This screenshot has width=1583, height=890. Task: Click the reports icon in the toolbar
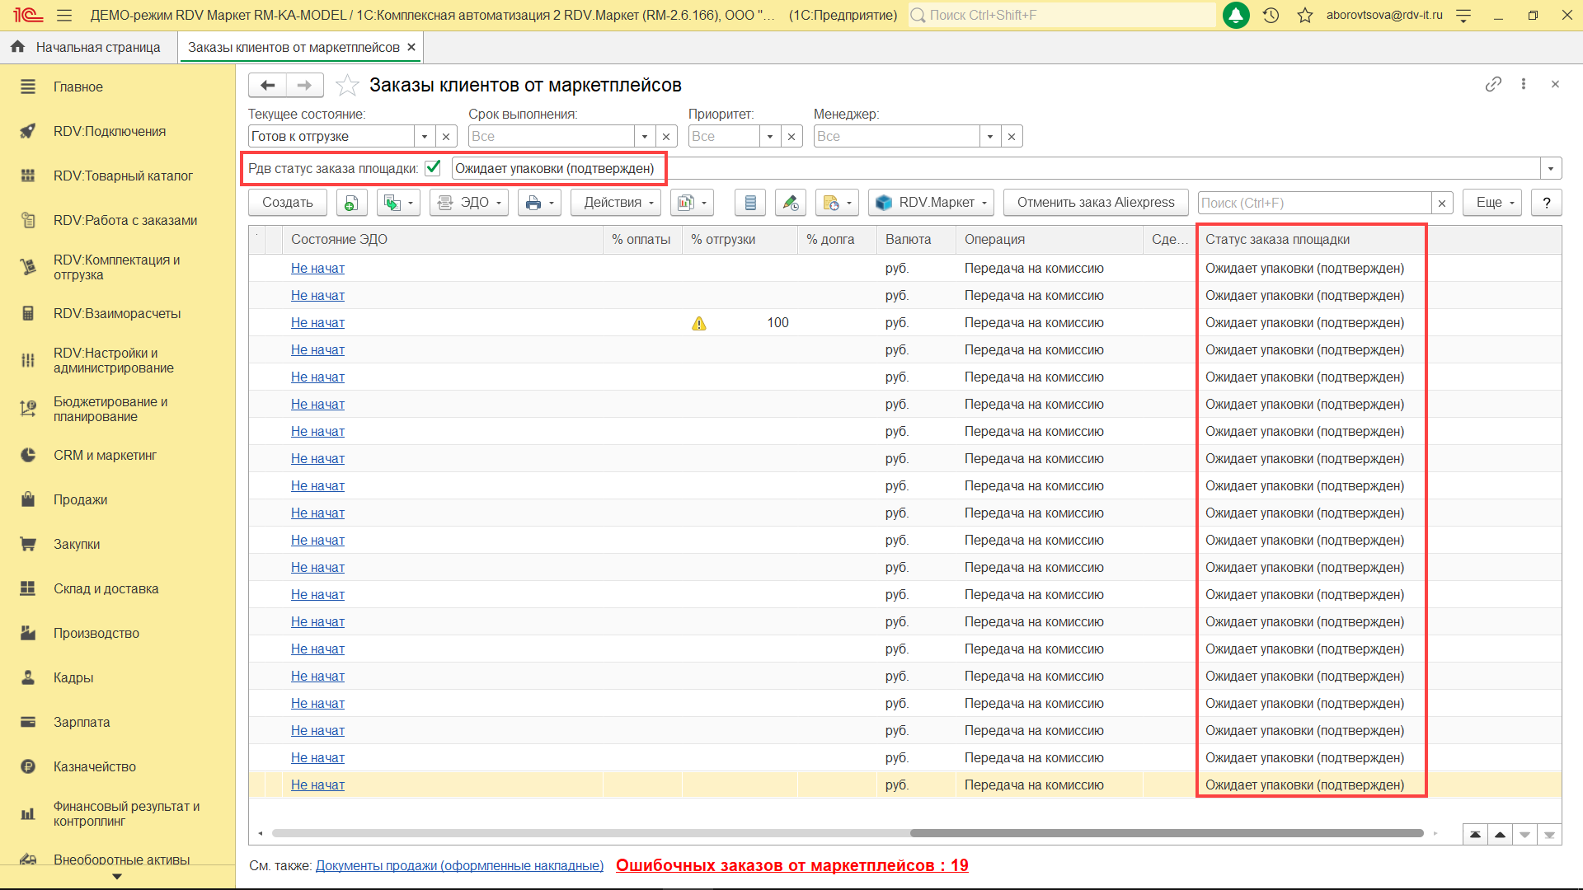(691, 203)
